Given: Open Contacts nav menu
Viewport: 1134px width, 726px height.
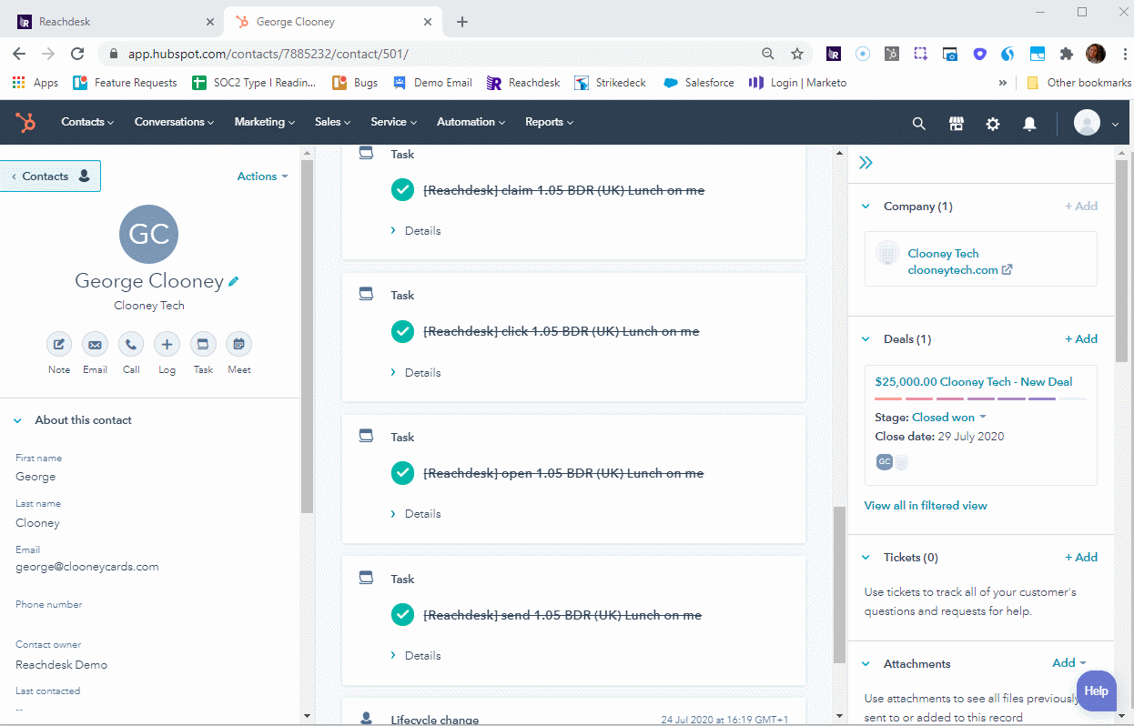Looking at the screenshot, I should point(87,122).
